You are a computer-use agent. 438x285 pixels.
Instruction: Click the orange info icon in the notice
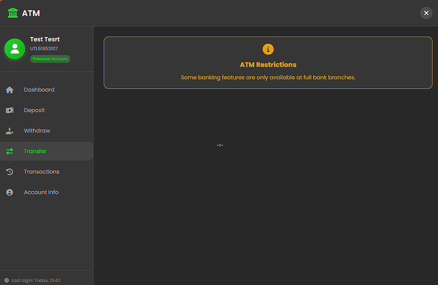(268, 50)
